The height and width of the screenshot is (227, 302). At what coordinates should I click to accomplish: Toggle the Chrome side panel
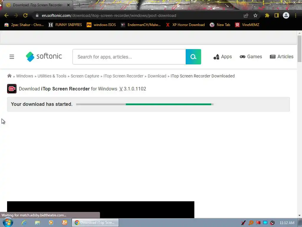(277, 15)
